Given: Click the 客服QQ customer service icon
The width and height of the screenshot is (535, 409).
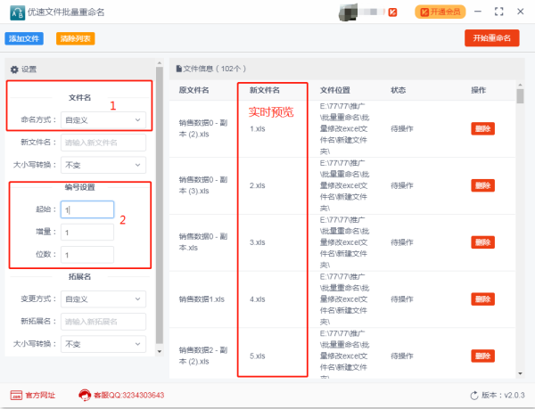Looking at the screenshot, I should [x=86, y=395].
